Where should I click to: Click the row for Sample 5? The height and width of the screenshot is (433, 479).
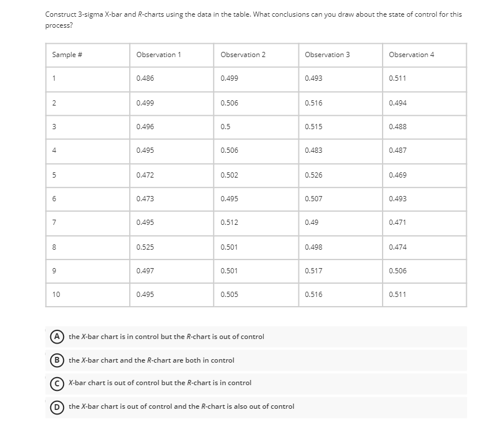[56, 175]
